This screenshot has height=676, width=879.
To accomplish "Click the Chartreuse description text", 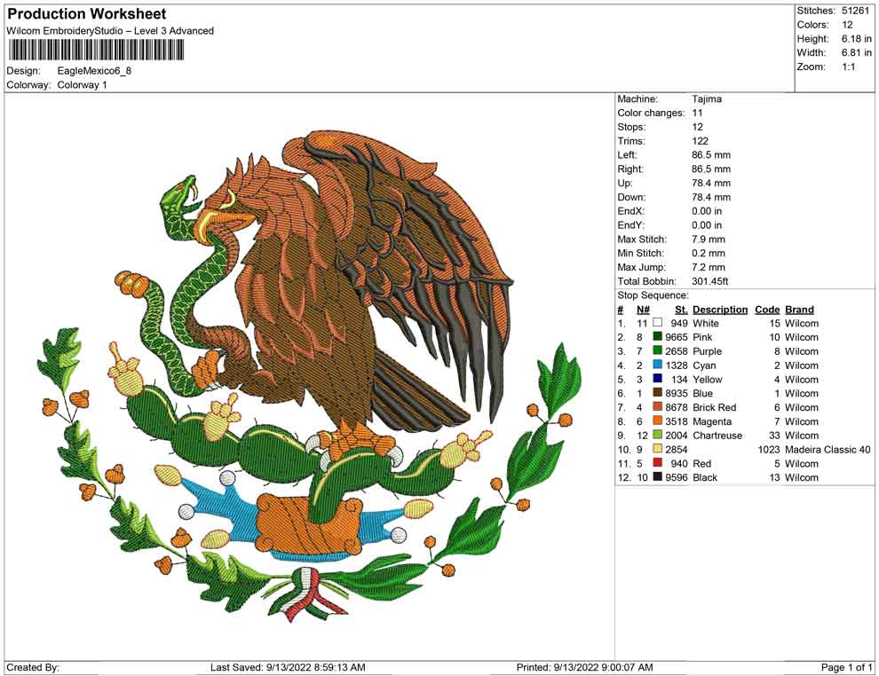I will click(x=717, y=436).
